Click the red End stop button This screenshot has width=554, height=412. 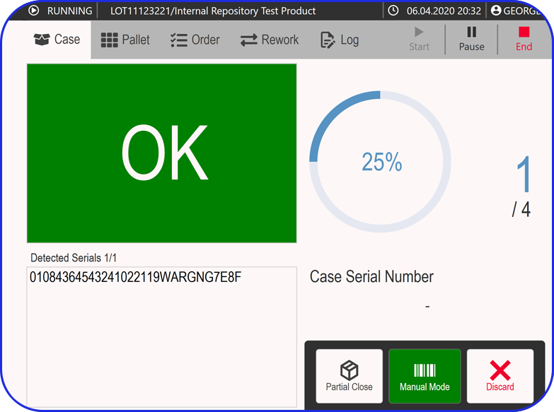tap(524, 39)
